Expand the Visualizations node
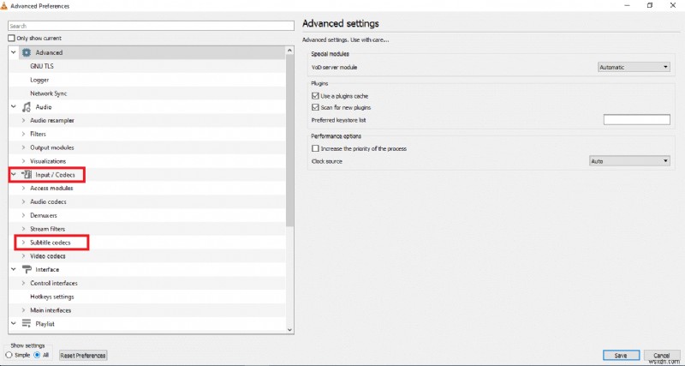The width and height of the screenshot is (685, 366). pyautogui.click(x=24, y=161)
